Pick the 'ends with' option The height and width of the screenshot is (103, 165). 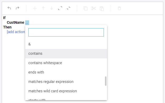(66, 72)
